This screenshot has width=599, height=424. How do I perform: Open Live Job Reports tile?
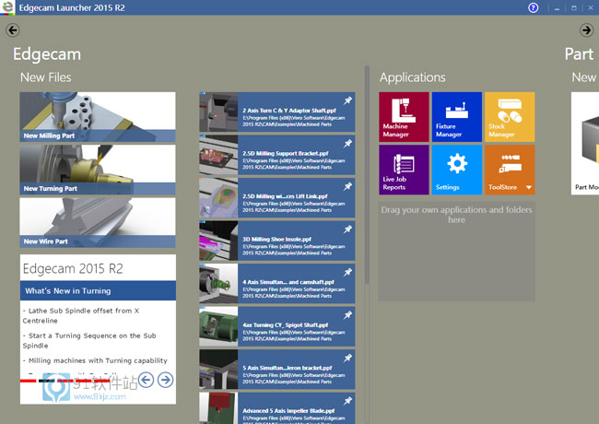coord(404,170)
